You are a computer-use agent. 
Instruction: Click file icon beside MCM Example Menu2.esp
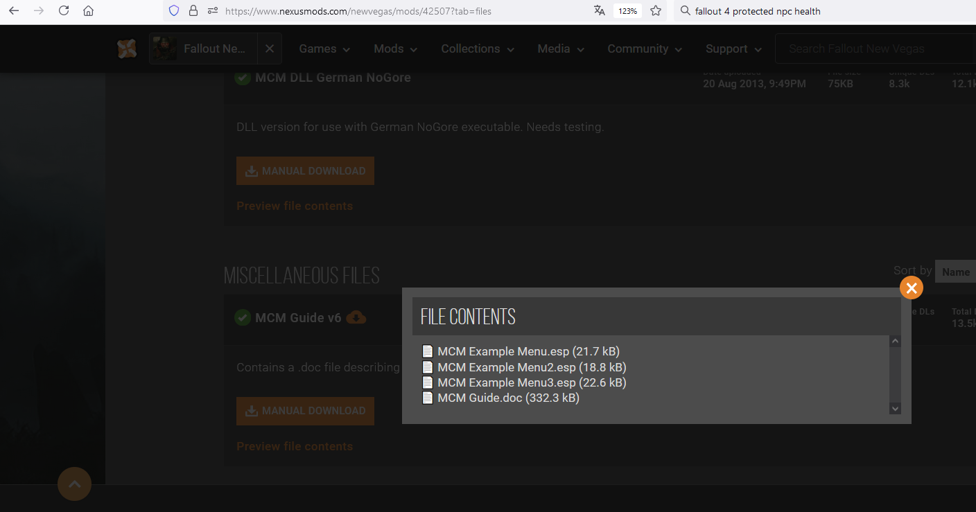[x=427, y=367]
